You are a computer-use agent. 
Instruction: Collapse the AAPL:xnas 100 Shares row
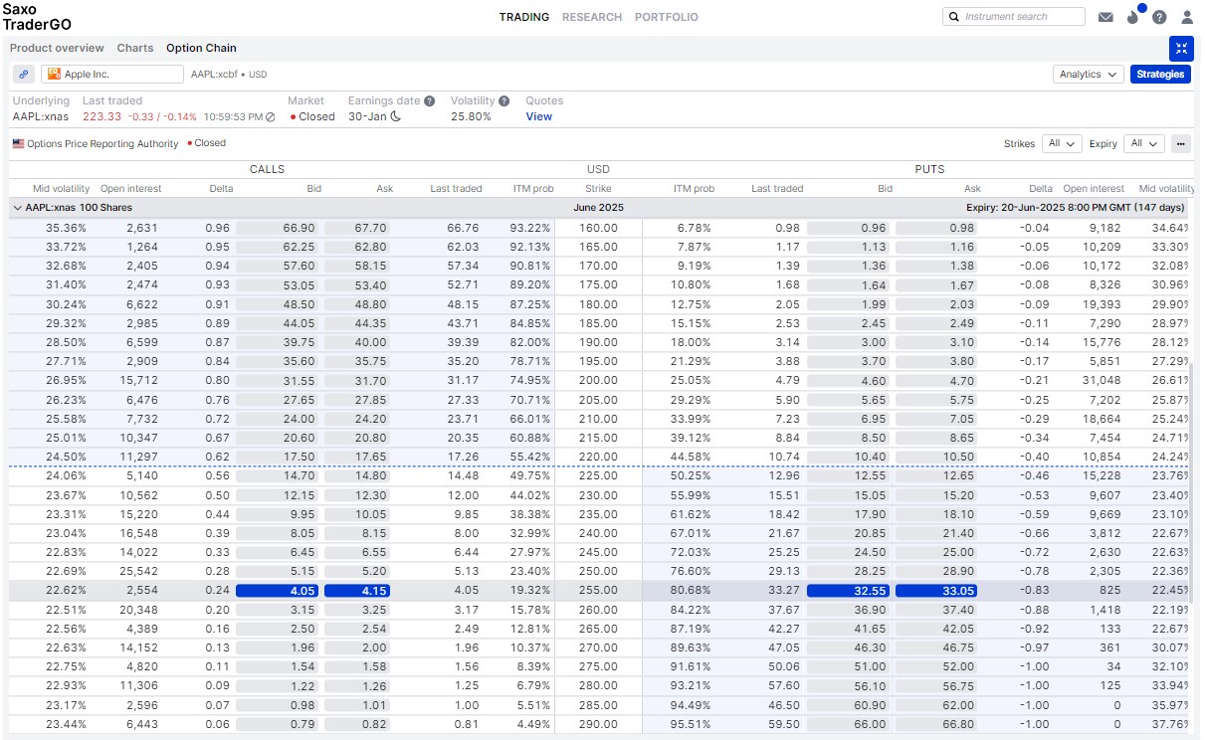point(18,207)
